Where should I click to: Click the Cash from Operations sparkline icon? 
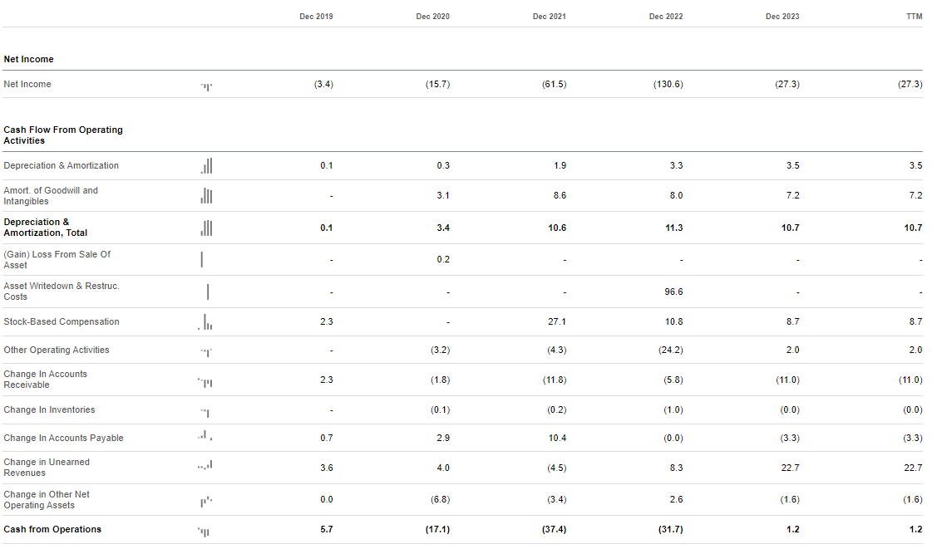pos(205,531)
